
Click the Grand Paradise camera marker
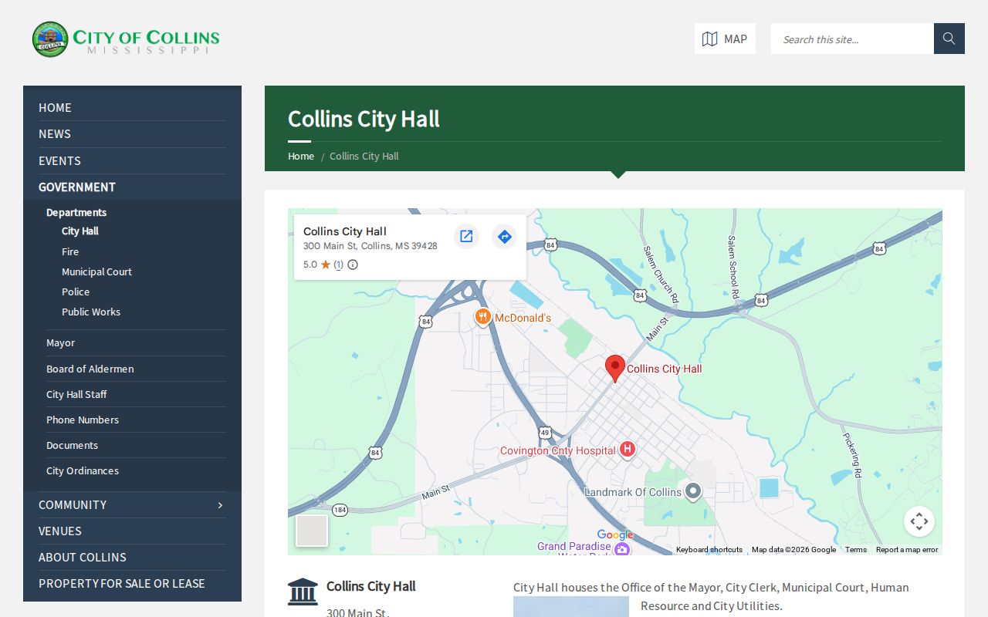(x=622, y=549)
